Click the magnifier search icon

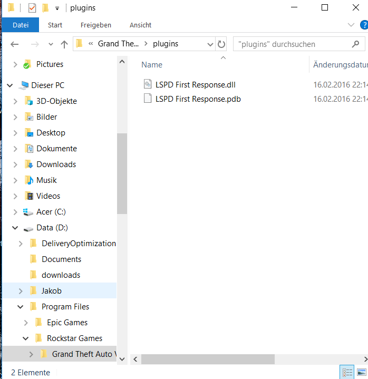pos(355,44)
